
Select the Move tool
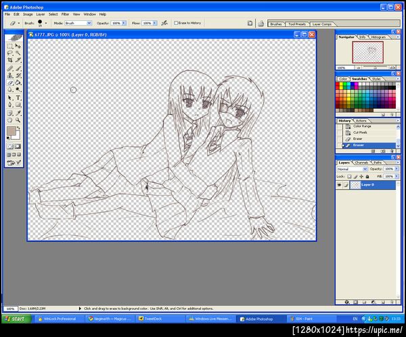click(18, 46)
